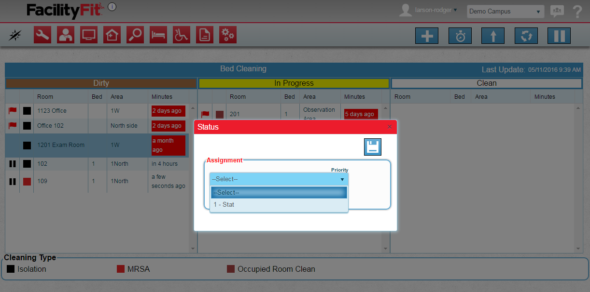Image resolution: width=590 pixels, height=292 pixels.
Task: Pick the '--Select--' option in open list
Action: pyautogui.click(x=279, y=193)
